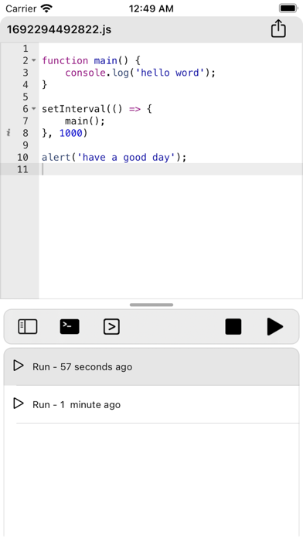Screen dimensions: 303x538
Task: Click line number 5 in gutter
Action: click(26, 97)
